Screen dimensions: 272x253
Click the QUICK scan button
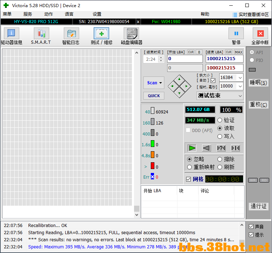(154, 96)
